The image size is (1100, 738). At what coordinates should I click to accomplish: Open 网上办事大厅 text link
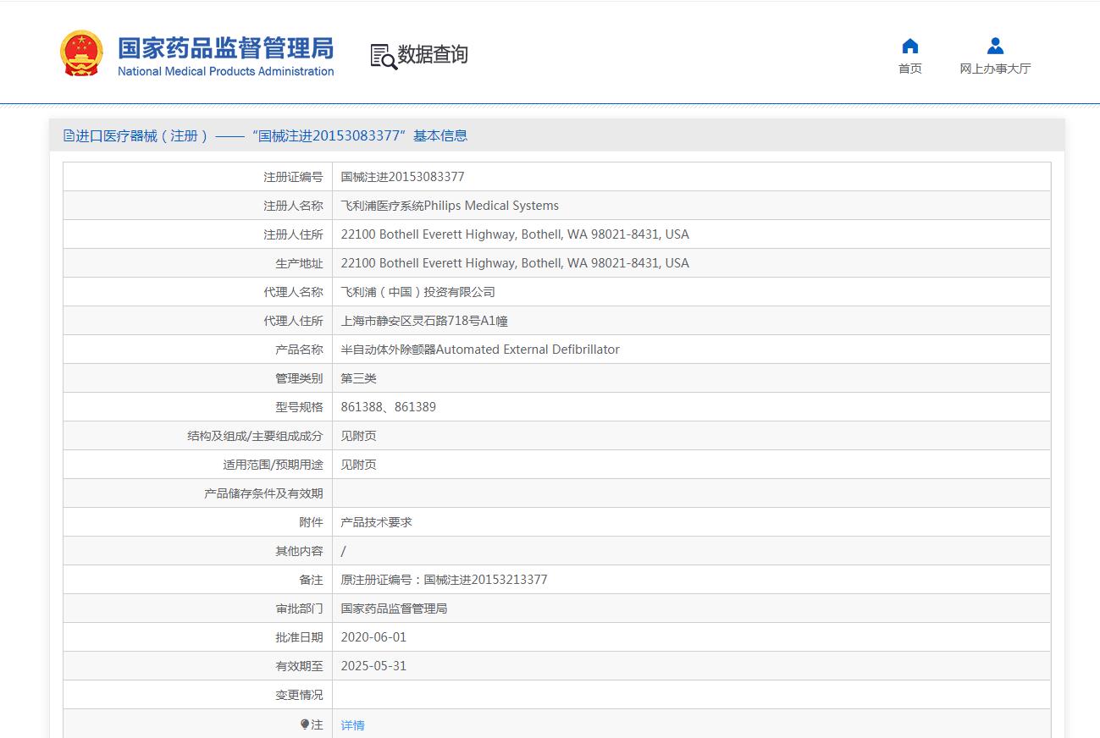pos(995,69)
